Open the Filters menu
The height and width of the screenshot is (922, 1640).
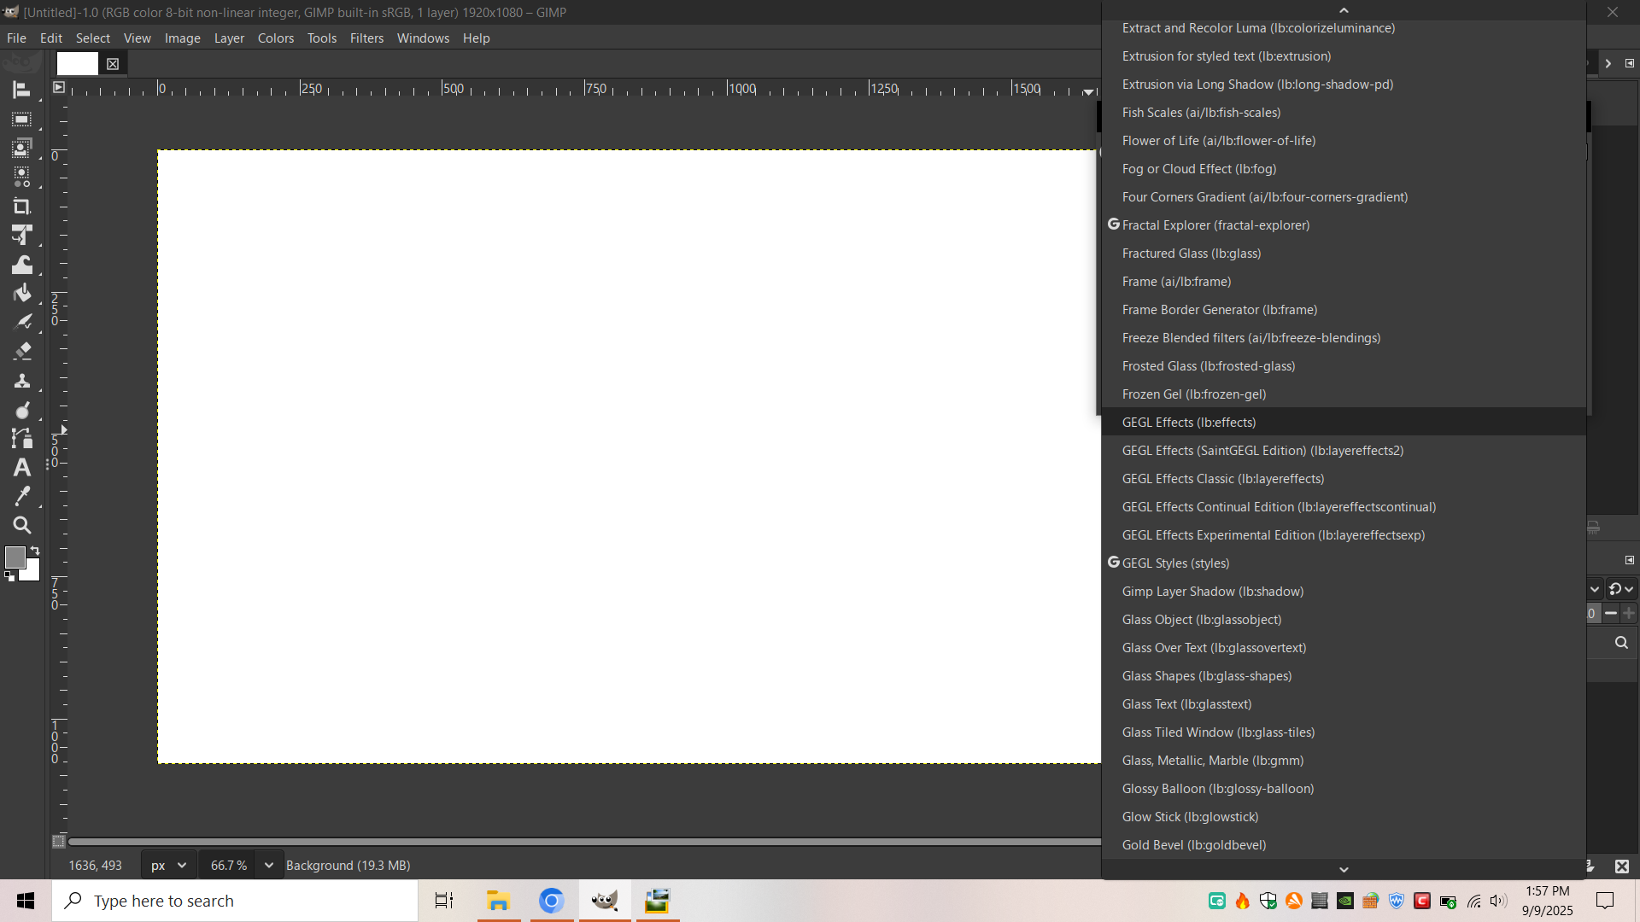click(x=366, y=38)
